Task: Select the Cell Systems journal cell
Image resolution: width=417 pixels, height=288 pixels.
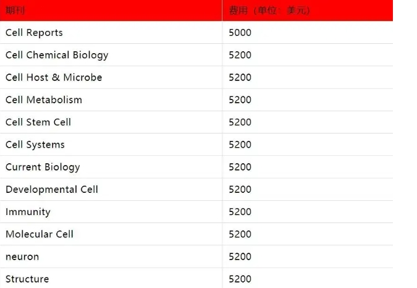Action: 35,145
